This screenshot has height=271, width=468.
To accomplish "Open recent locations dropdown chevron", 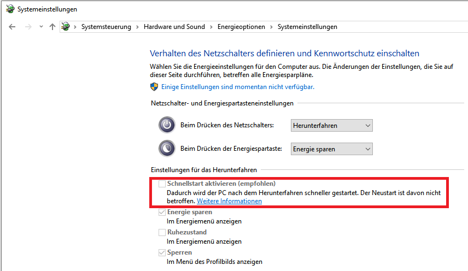I will pos(41,27).
